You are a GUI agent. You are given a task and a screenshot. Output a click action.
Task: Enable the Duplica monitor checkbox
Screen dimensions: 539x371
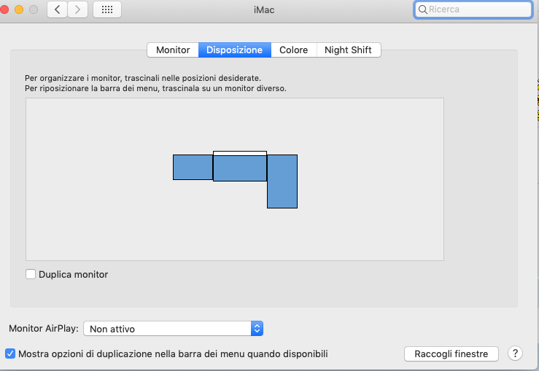pos(31,275)
